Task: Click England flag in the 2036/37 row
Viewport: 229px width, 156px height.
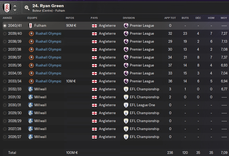Action: click(94, 57)
